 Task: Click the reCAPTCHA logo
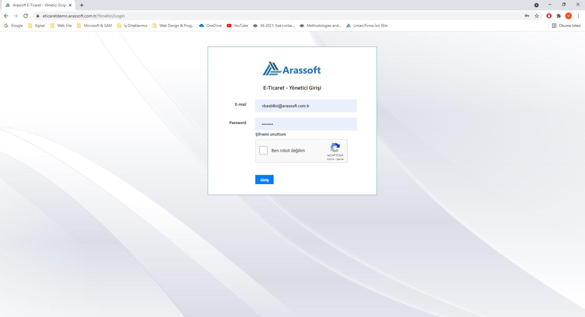tap(335, 148)
